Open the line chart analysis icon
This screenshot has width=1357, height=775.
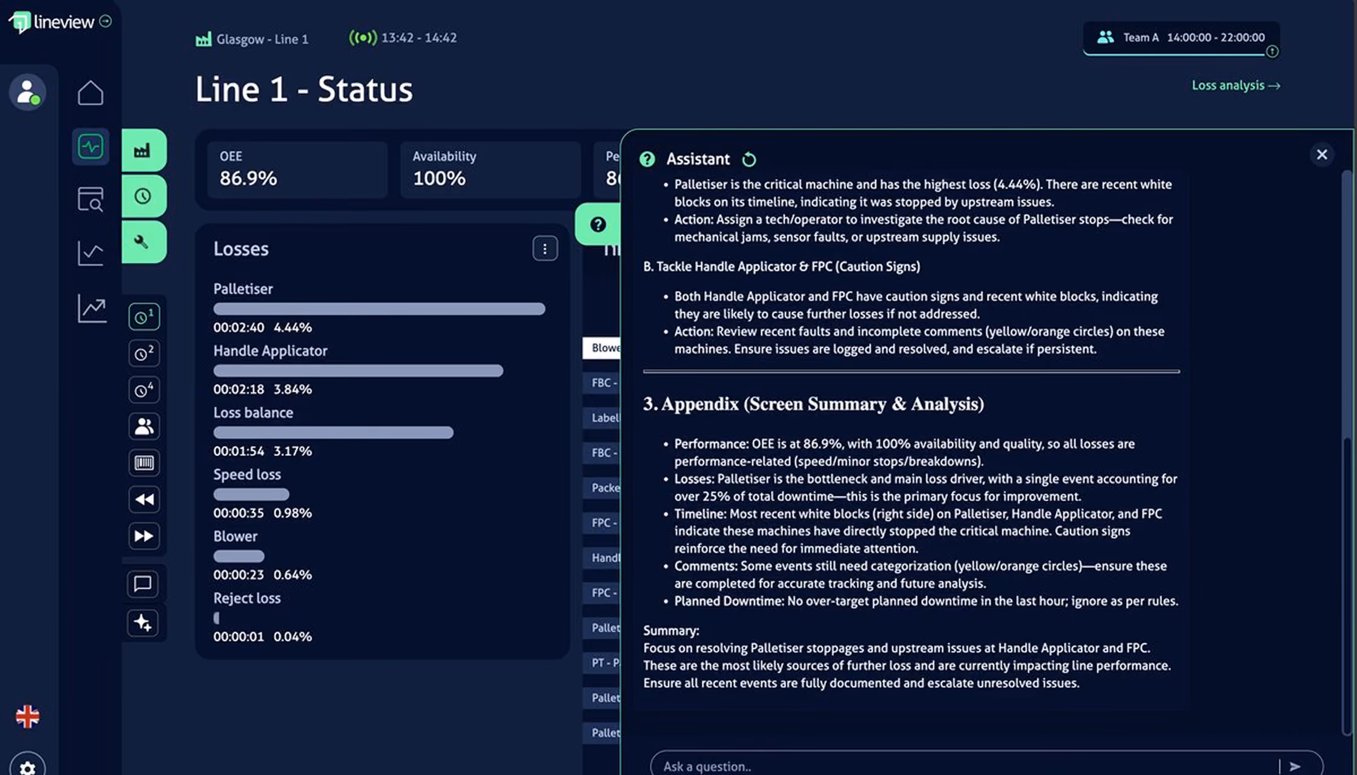click(91, 253)
